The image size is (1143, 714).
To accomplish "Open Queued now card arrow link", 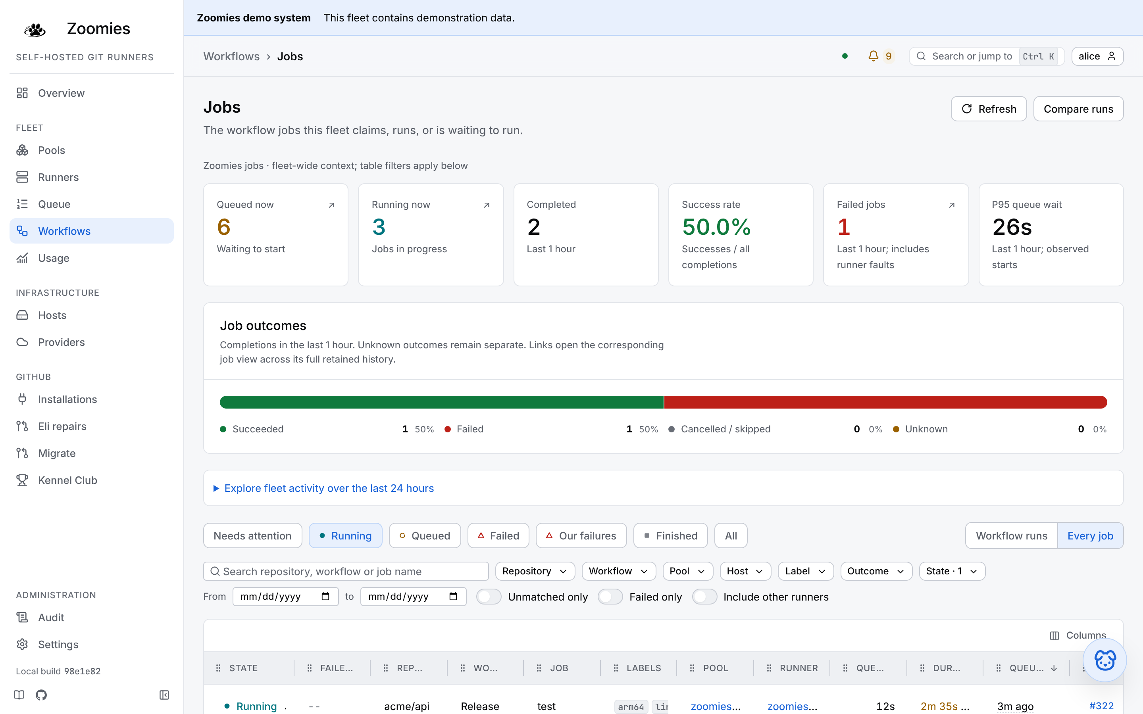I will point(331,205).
